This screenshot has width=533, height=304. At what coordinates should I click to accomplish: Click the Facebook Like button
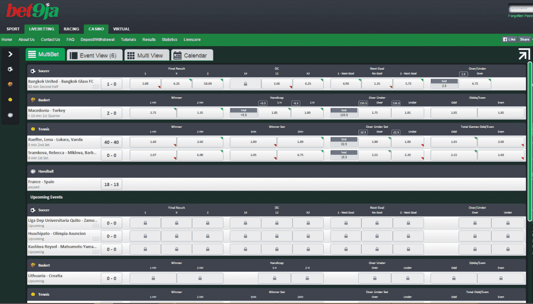[509, 39]
